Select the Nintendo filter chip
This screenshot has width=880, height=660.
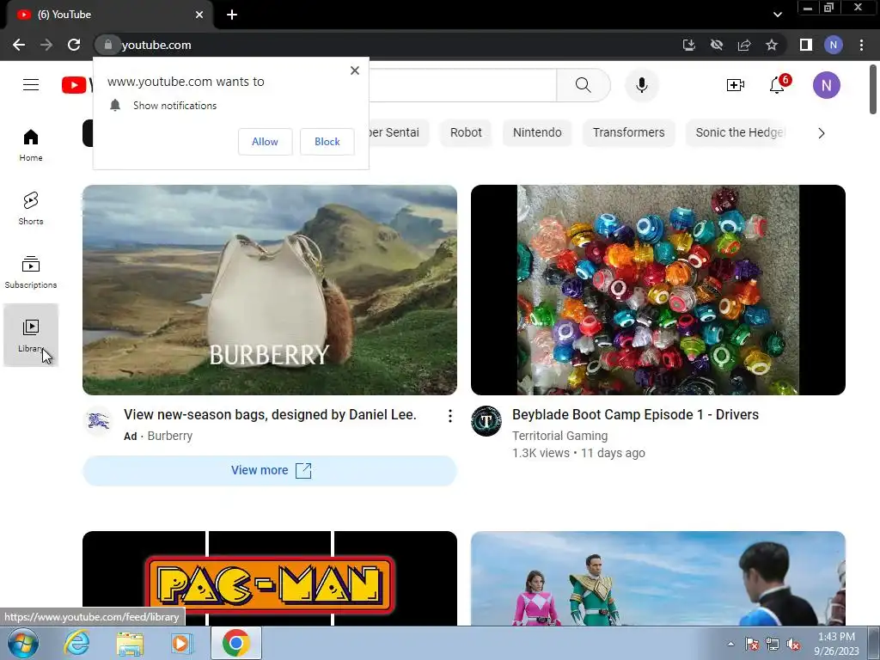click(x=537, y=132)
